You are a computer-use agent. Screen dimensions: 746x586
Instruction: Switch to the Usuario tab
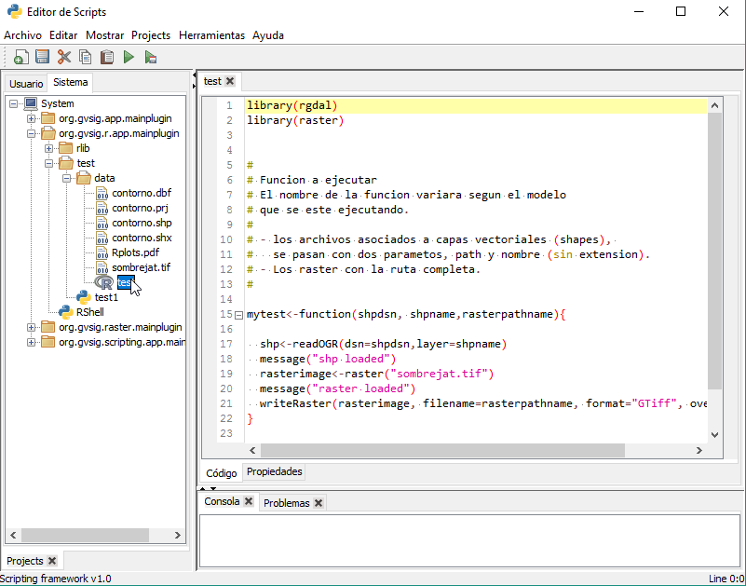tap(26, 84)
